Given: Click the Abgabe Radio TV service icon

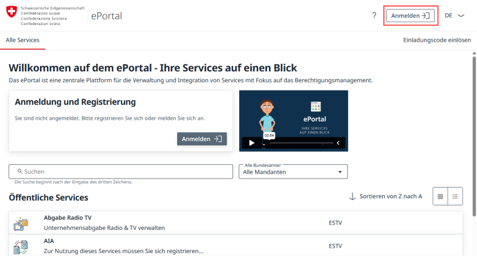Looking at the screenshot, I should [x=21, y=223].
